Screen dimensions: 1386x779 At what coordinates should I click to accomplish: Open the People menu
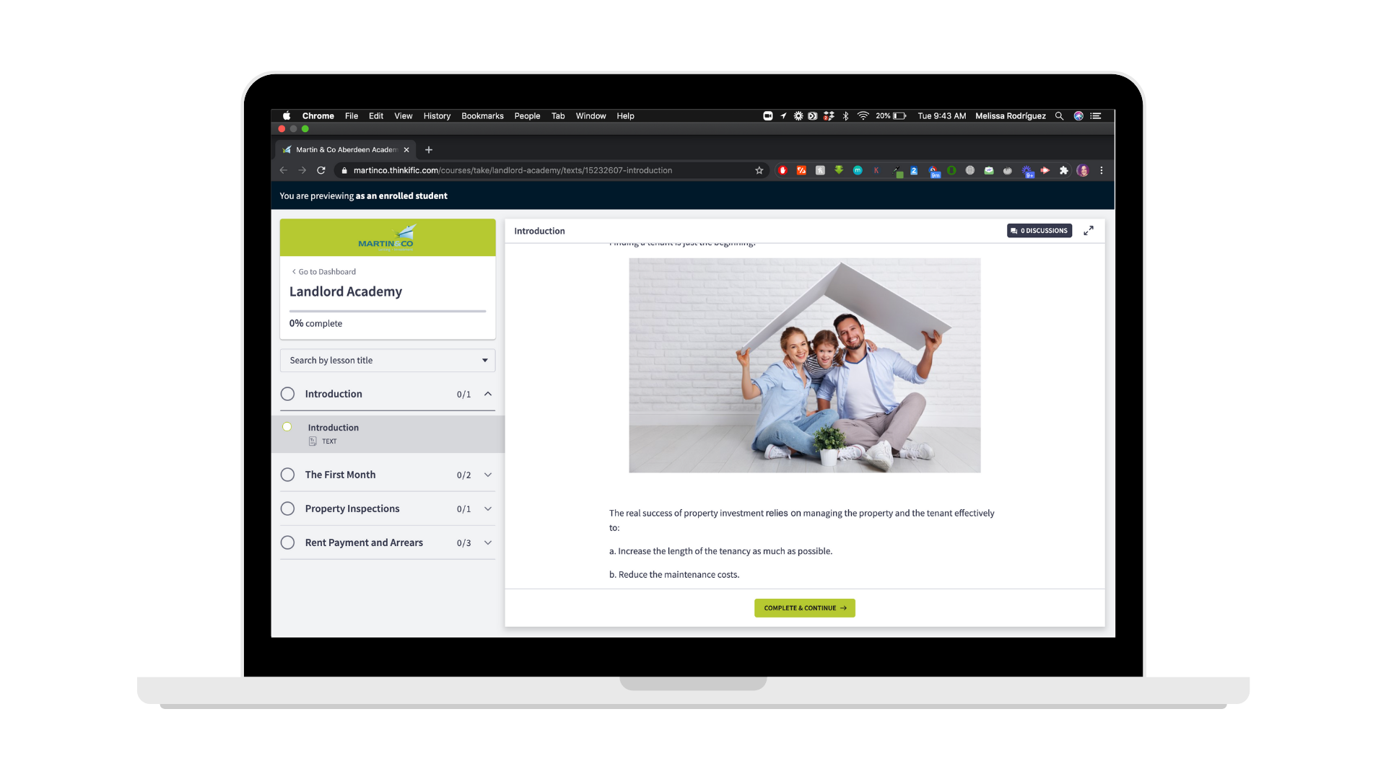click(x=527, y=116)
